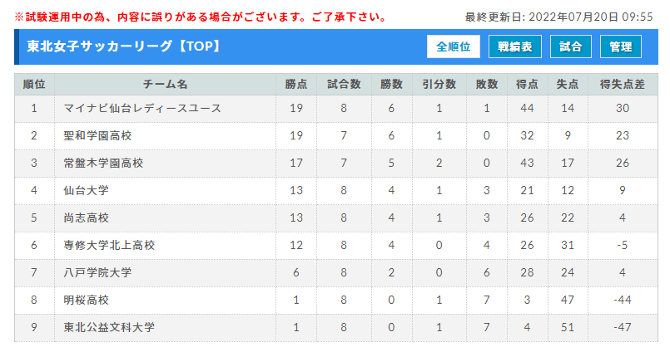Click the 勝点 column header
The image size is (670, 347).
(296, 85)
